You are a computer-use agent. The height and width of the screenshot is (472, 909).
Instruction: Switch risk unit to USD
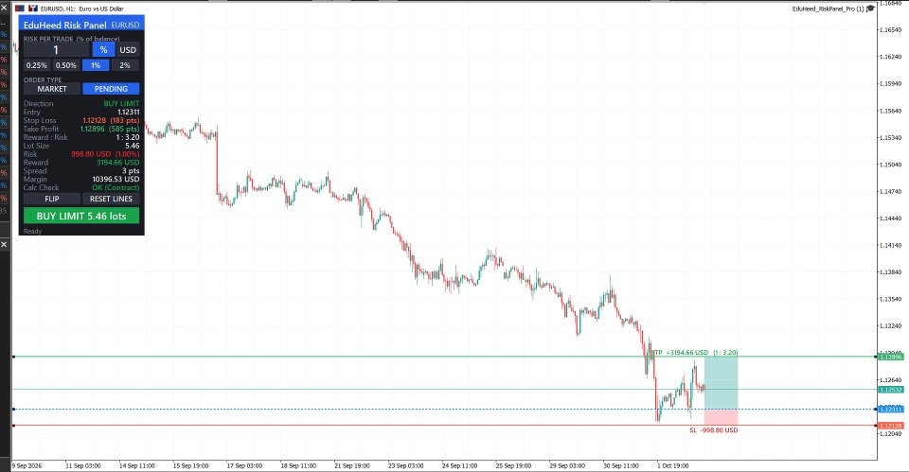[128, 50]
